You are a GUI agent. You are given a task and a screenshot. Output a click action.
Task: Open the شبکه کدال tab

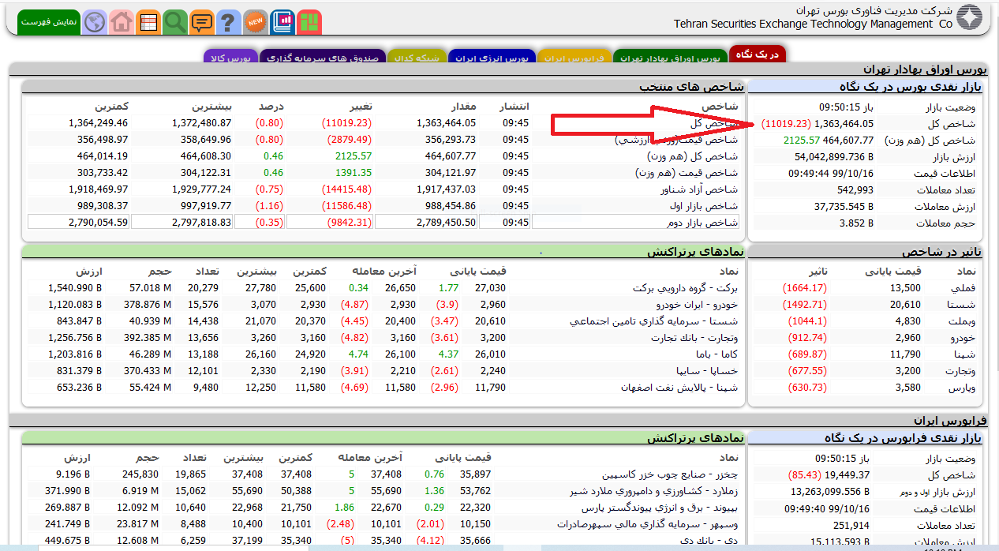pos(417,58)
